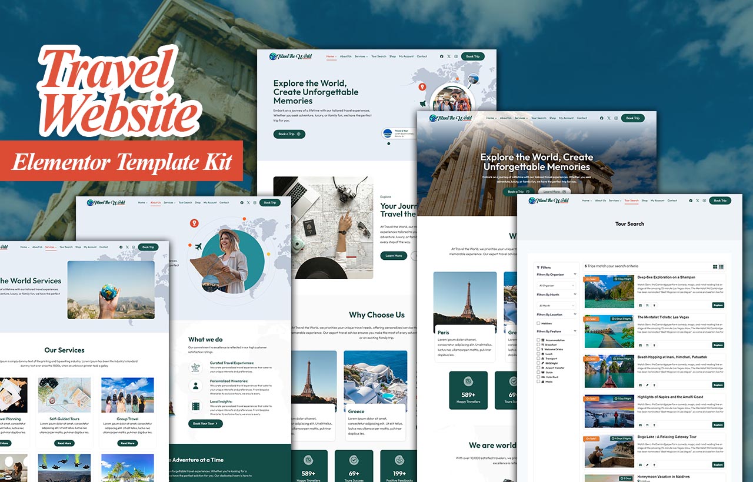Open Contact on About Us page nav

pyautogui.click(x=224, y=203)
